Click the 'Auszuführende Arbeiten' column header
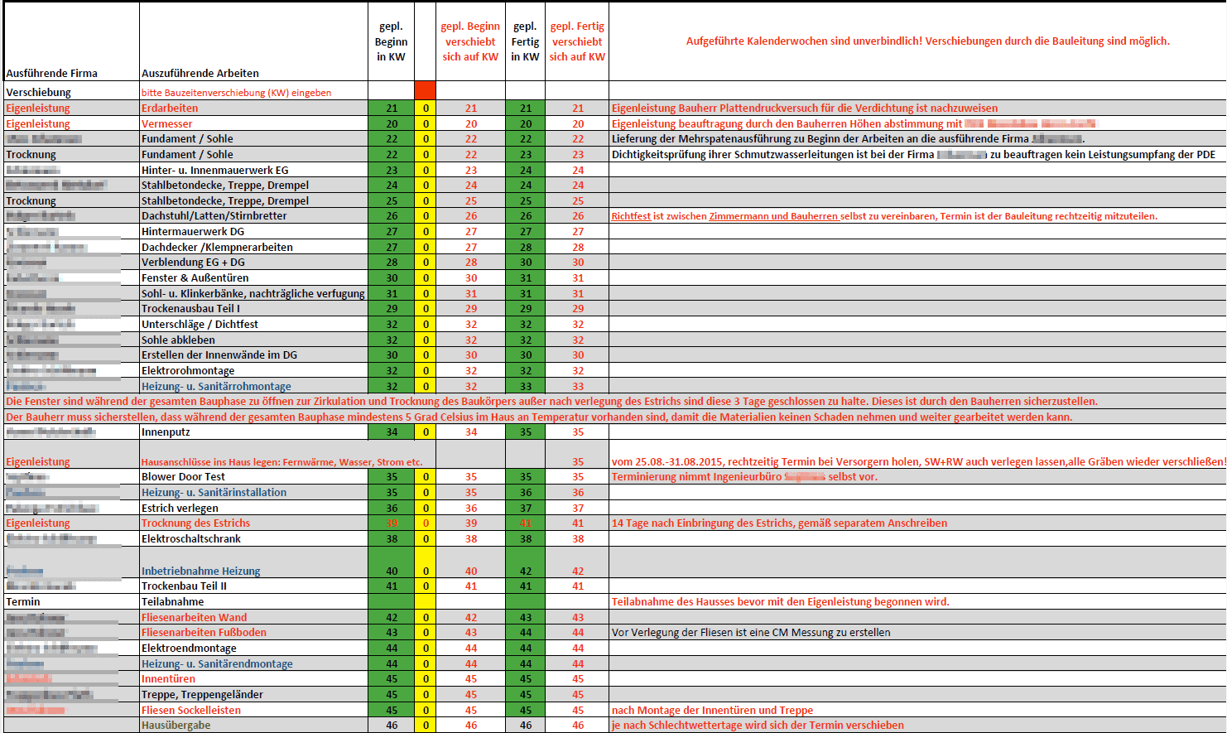This screenshot has width=1227, height=733. [x=200, y=74]
